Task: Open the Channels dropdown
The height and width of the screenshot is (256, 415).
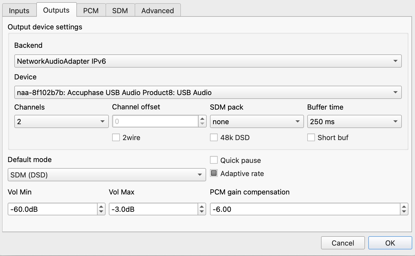Action: point(61,121)
